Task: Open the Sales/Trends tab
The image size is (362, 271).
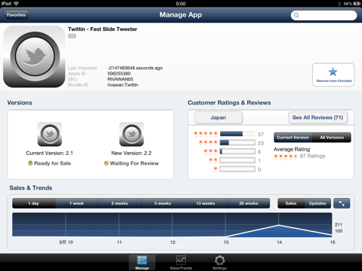Action: click(x=181, y=263)
